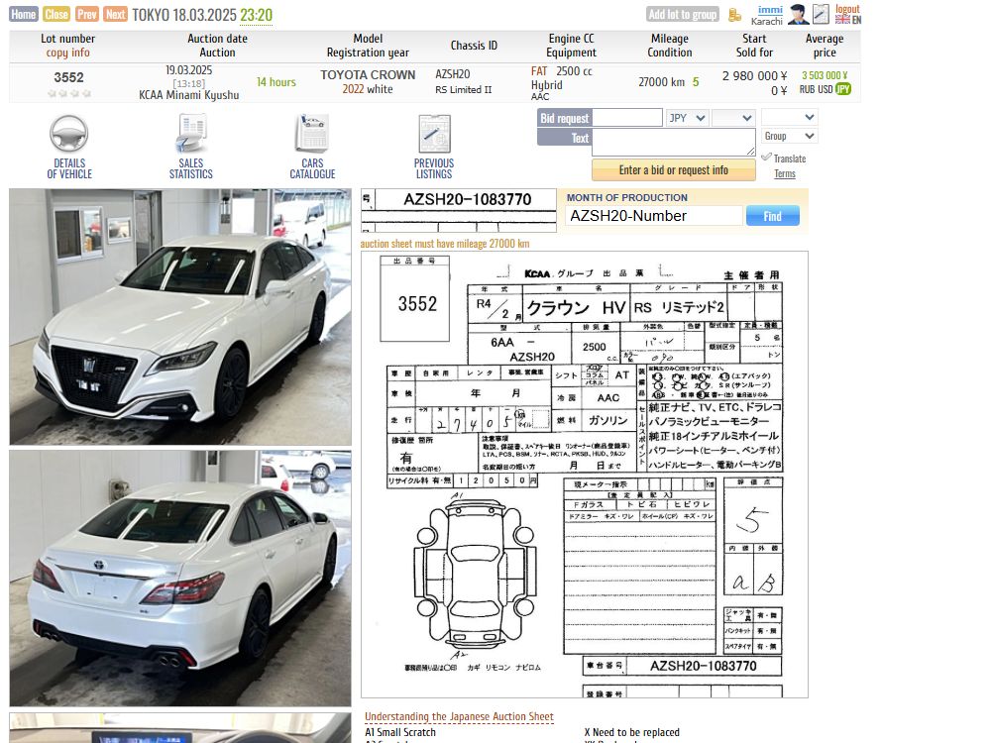
Task: Click the FAT transmission label
Action: 539,71
